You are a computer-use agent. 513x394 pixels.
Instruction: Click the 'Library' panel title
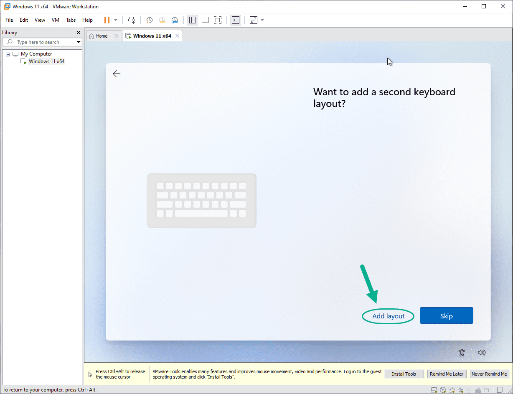coord(10,33)
